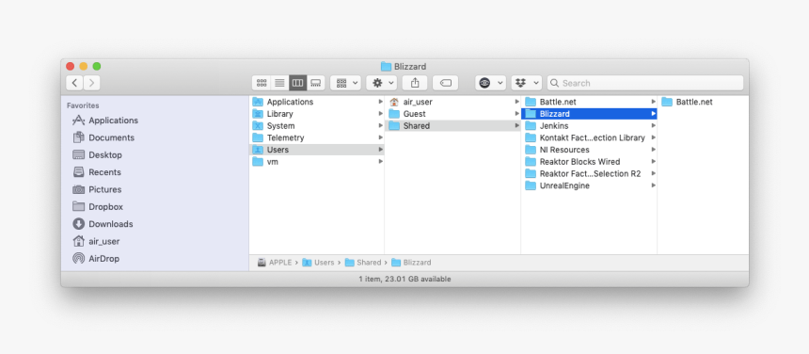The width and height of the screenshot is (809, 354).
Task: Click the Favorites sidebar heading
Action: click(x=83, y=105)
